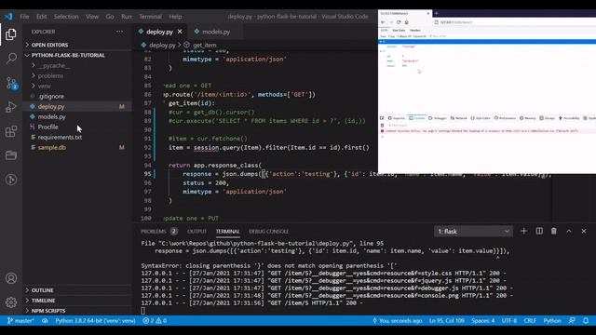
Task: Open Source Control view with badge
Action: click(x=11, y=83)
